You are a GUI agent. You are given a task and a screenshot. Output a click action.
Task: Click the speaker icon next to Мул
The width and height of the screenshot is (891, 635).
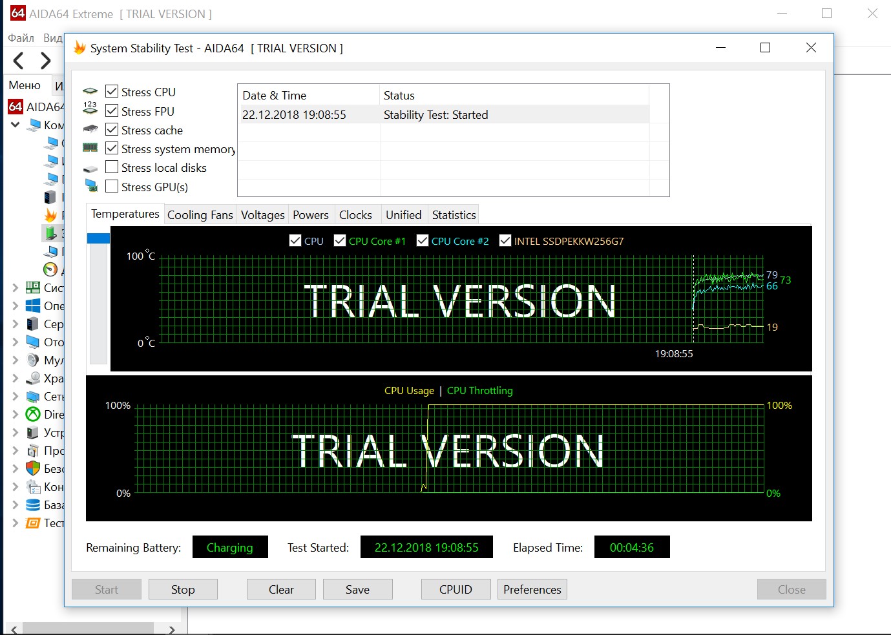pyautogui.click(x=33, y=360)
